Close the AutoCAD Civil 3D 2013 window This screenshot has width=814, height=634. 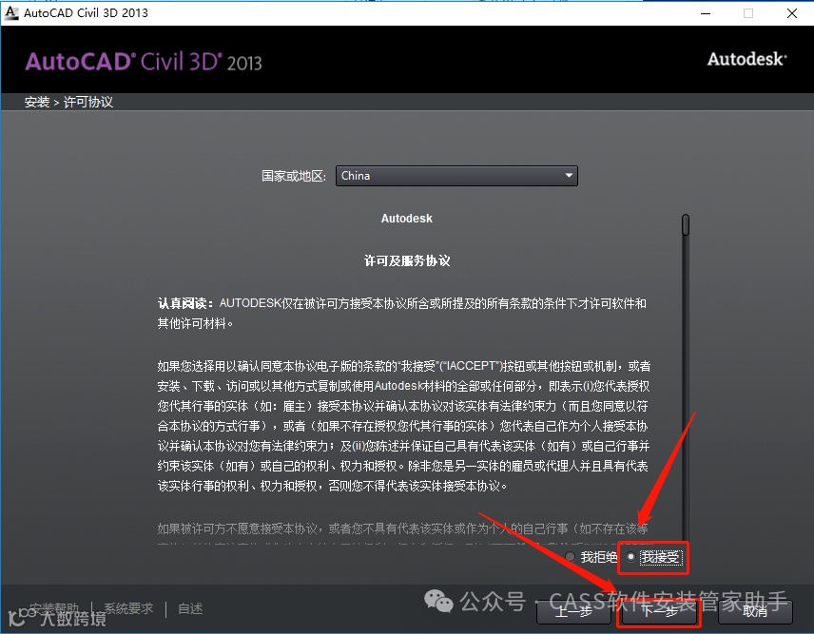[x=792, y=13]
